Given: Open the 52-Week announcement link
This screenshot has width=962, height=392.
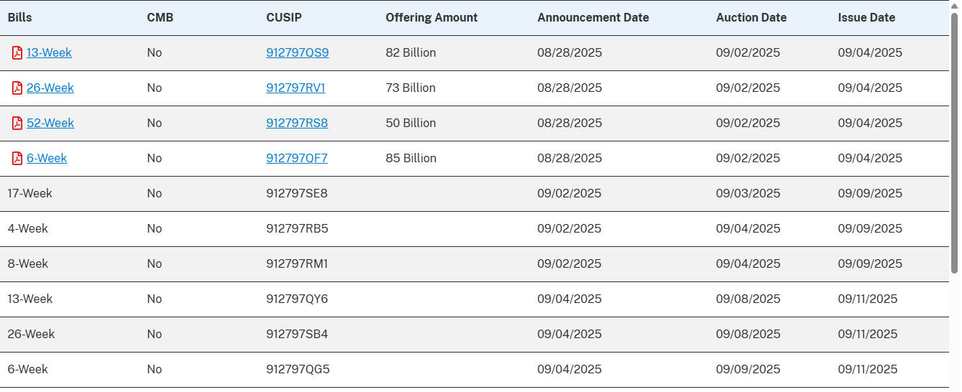Looking at the screenshot, I should (50, 123).
